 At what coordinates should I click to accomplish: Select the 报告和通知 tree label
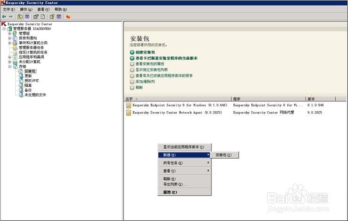28,38
